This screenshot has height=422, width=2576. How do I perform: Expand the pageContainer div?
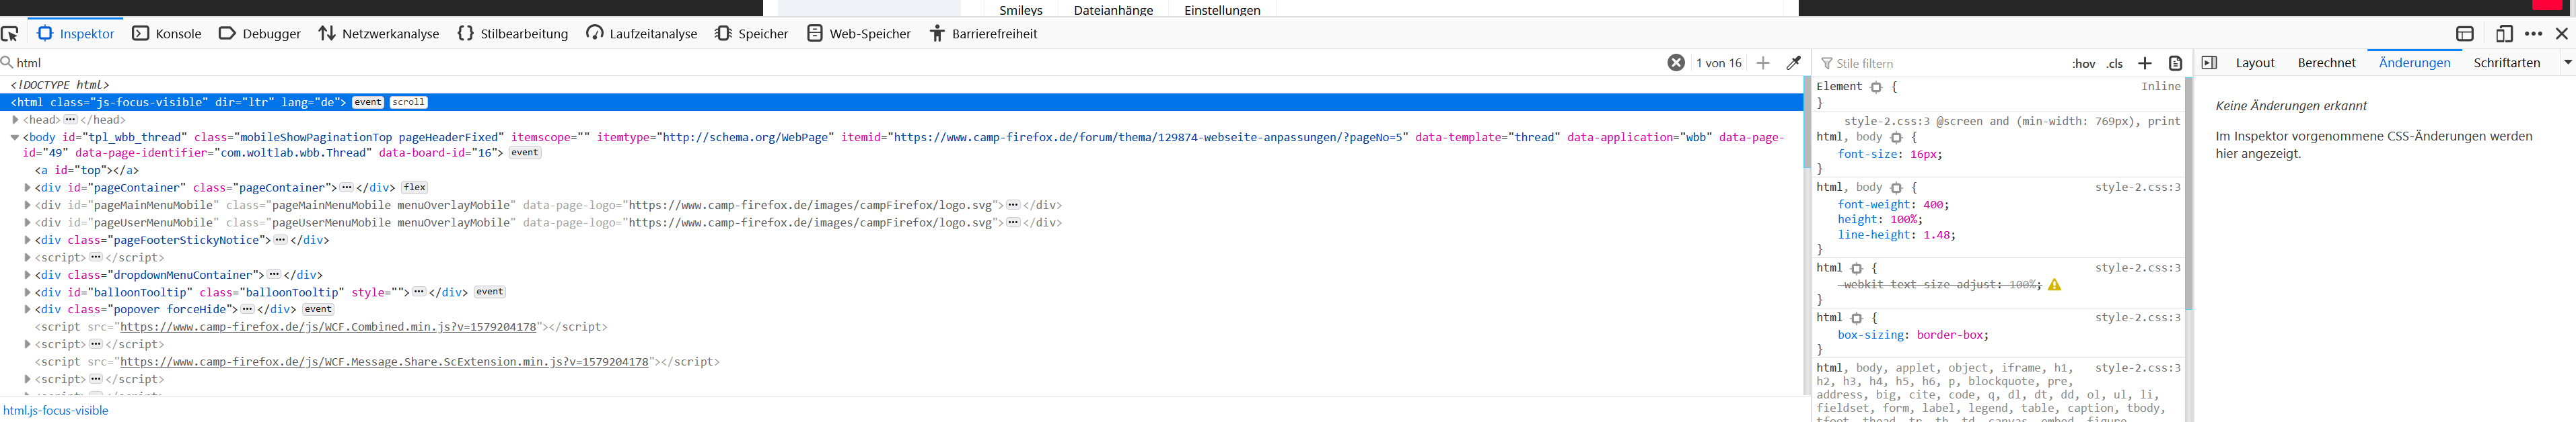point(27,187)
